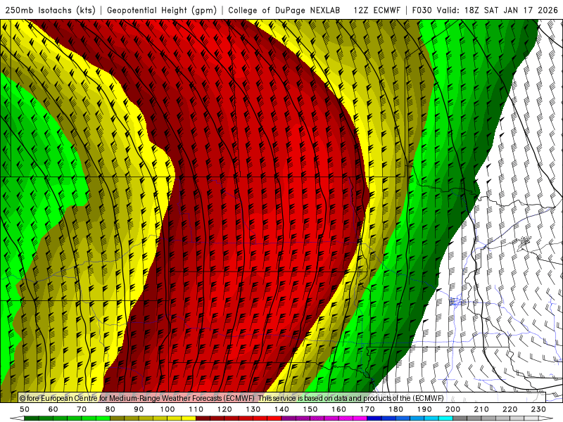Click the bright yellow swatch ending at 110
This screenshot has width=563, height=422.
pyautogui.click(x=189, y=418)
